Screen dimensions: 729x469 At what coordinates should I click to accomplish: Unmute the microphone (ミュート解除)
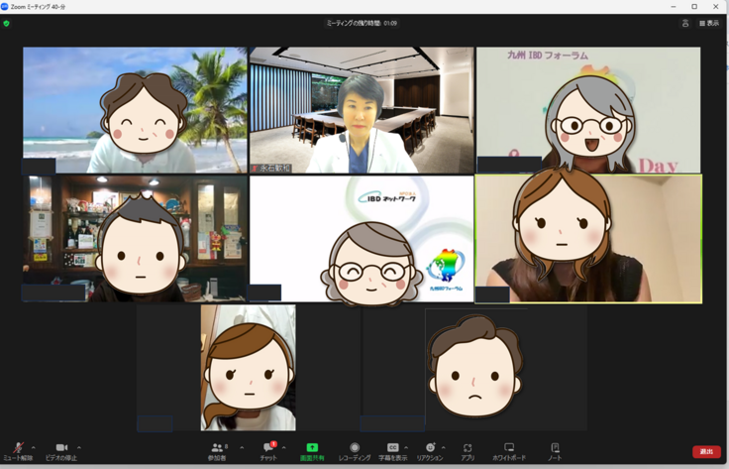[18, 449]
